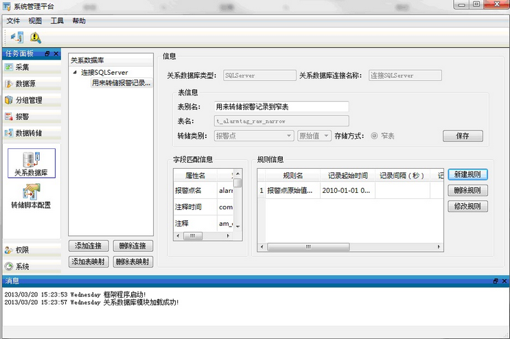Image resolution: width=510 pixels, height=339 pixels.
Task: Select the 报警点名 field row
Action: 204,191
